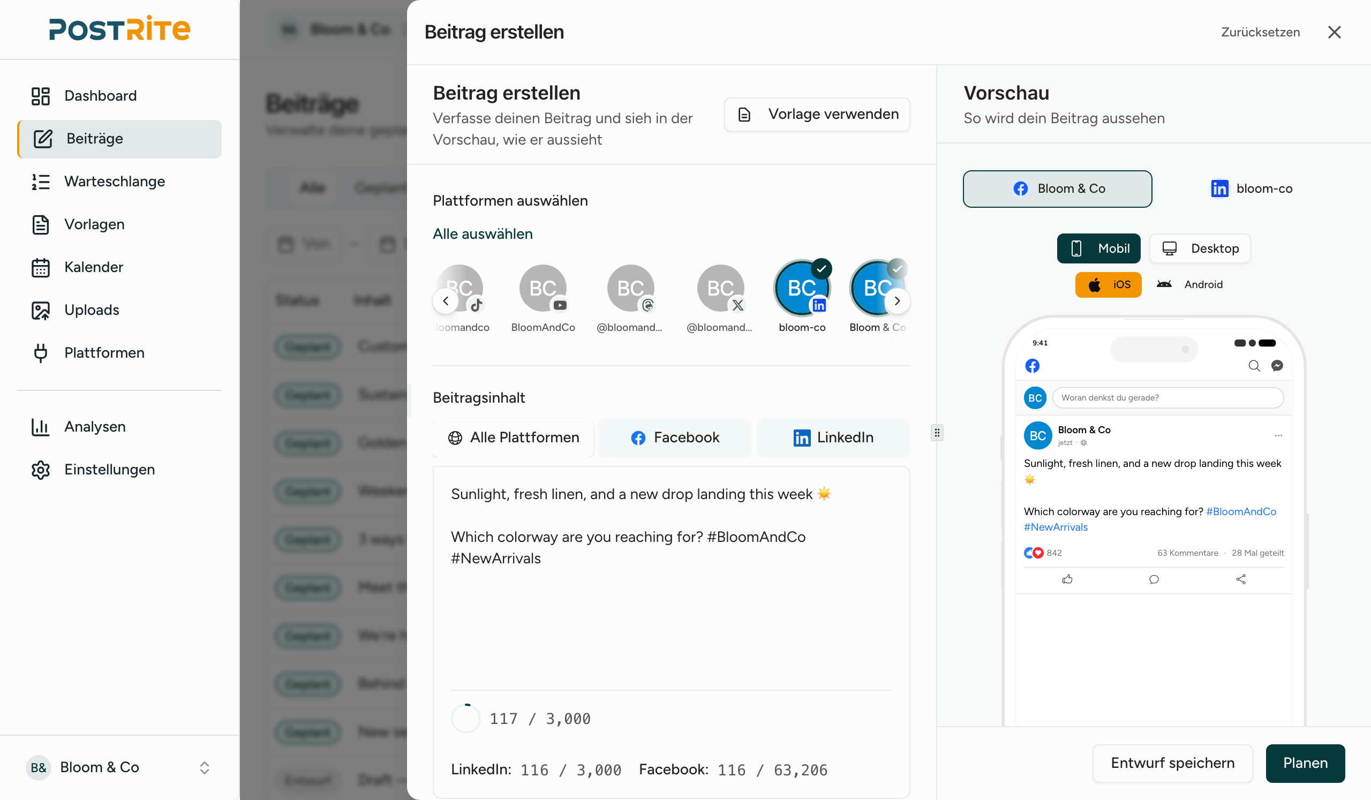Open the Uploads section
Image resolution: width=1371 pixels, height=800 pixels.
(x=119, y=310)
